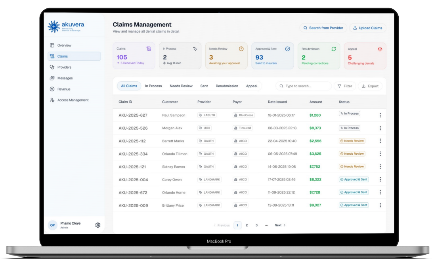Open the Filter options
This screenshot has height=265, width=432.
click(344, 86)
